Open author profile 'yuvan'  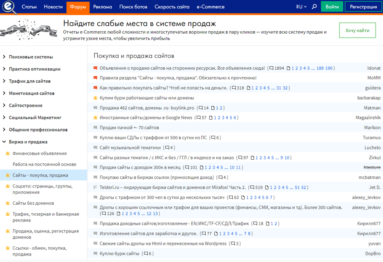pos(374,244)
